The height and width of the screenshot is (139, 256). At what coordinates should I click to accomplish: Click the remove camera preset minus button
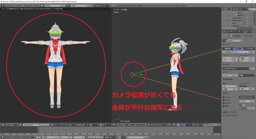(253, 69)
